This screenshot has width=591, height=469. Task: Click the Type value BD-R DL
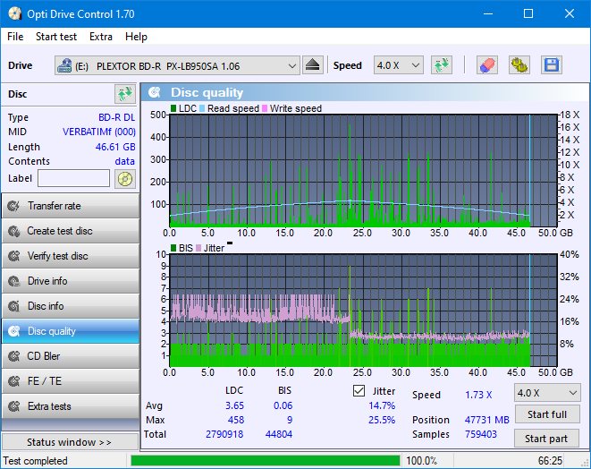[x=116, y=118]
